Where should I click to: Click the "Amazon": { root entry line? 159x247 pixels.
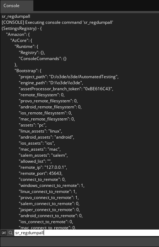(18, 34)
